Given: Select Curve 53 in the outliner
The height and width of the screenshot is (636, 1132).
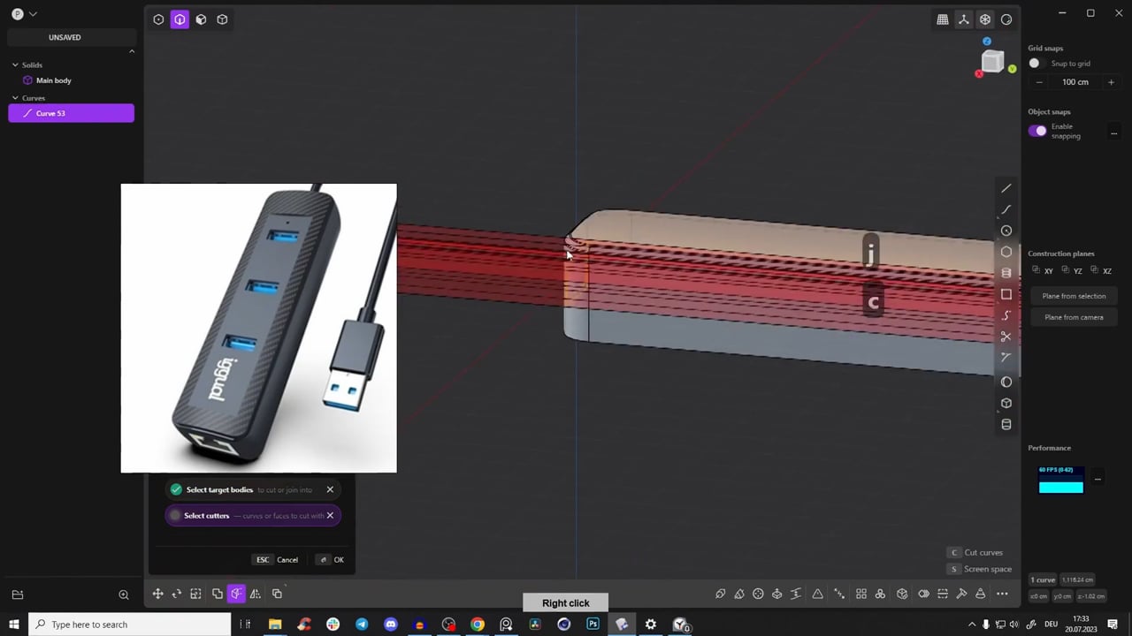Looking at the screenshot, I should coord(71,113).
